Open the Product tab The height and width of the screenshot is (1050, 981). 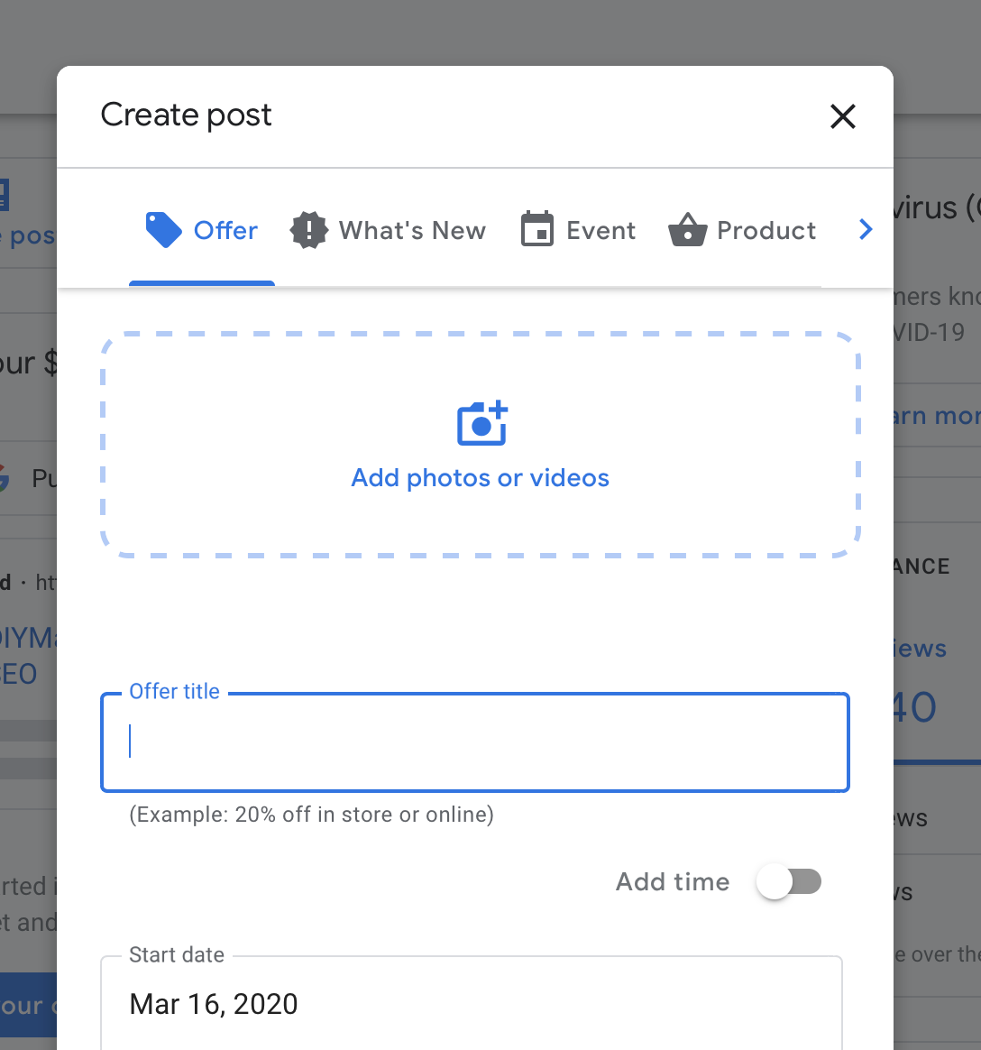tap(742, 230)
